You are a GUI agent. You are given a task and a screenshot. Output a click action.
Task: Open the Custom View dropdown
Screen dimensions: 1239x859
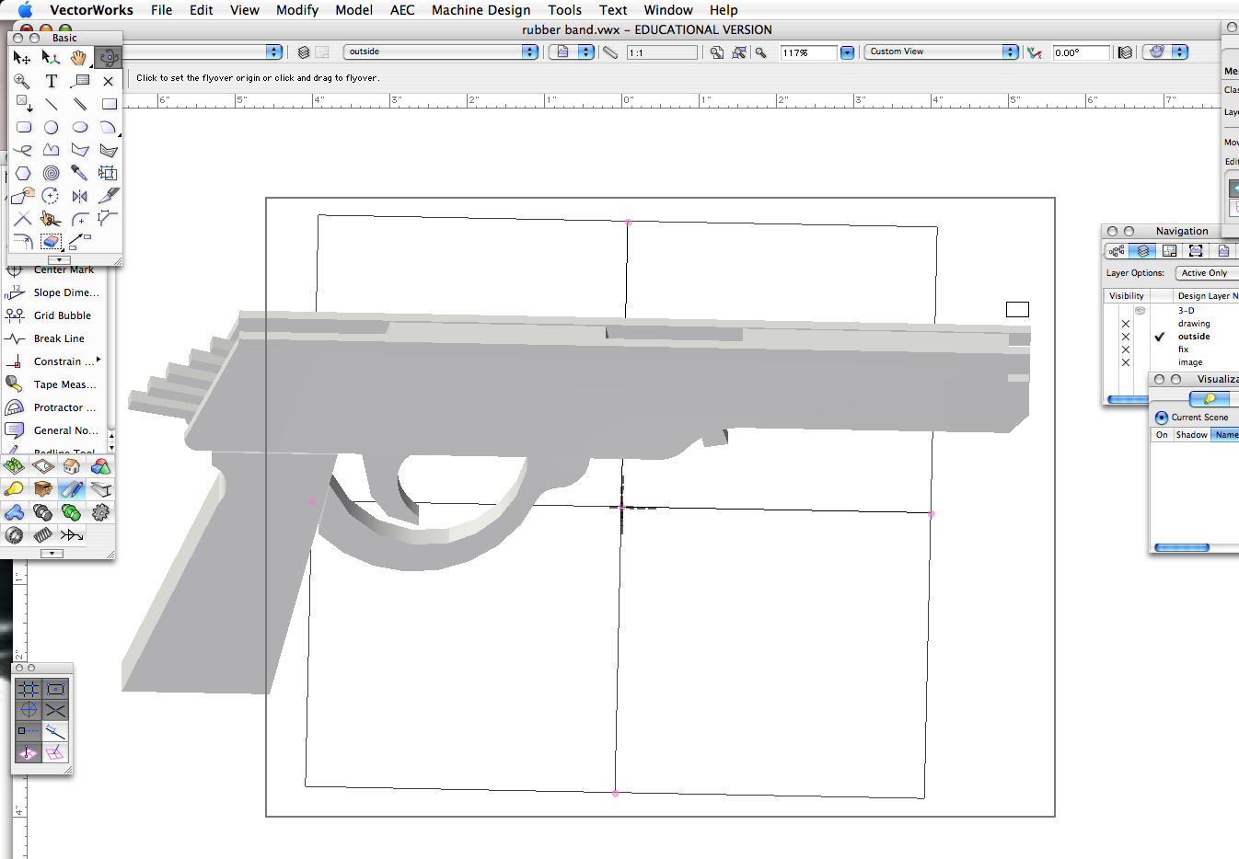tap(943, 52)
